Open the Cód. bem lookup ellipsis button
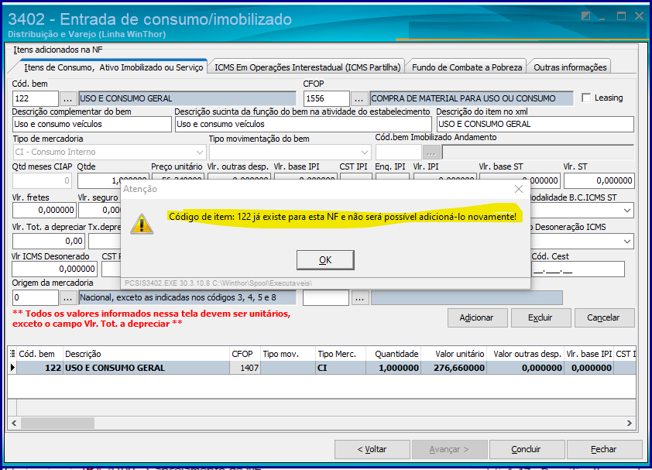Viewport: 652px width, 470px height. coord(68,98)
